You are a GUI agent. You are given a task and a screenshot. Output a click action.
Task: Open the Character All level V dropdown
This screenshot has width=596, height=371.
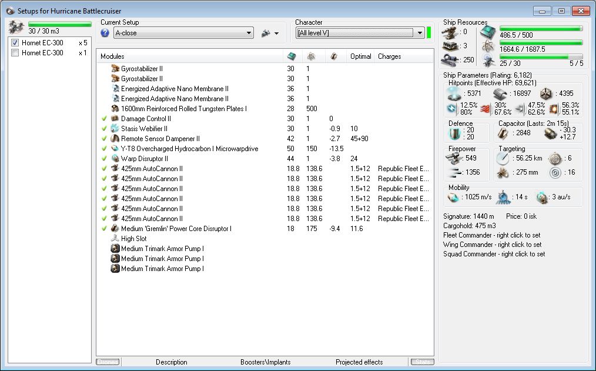[360, 33]
